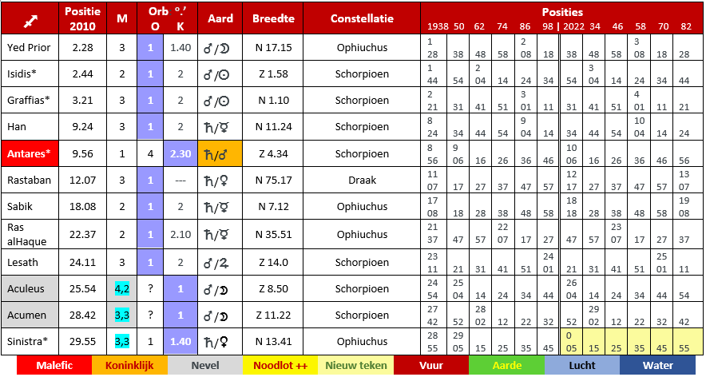Viewport: 706px width, 377px height.
Task: Click the pale yellow Nieuw teken legend swatch
Action: coord(355,365)
